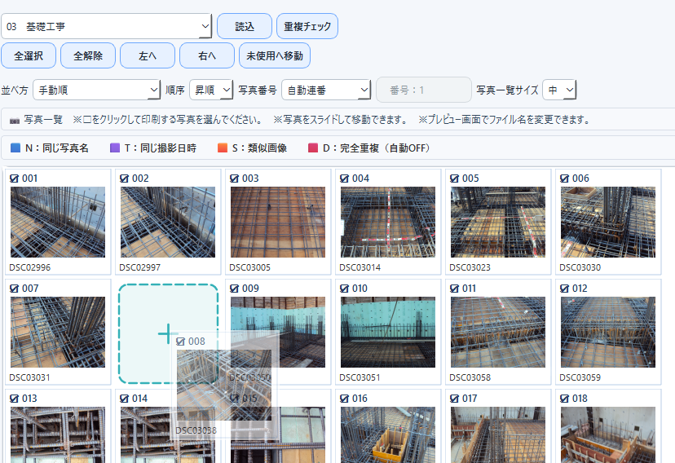Select photo 013 thumbnail image
The width and height of the screenshot is (675, 463).
click(58, 435)
